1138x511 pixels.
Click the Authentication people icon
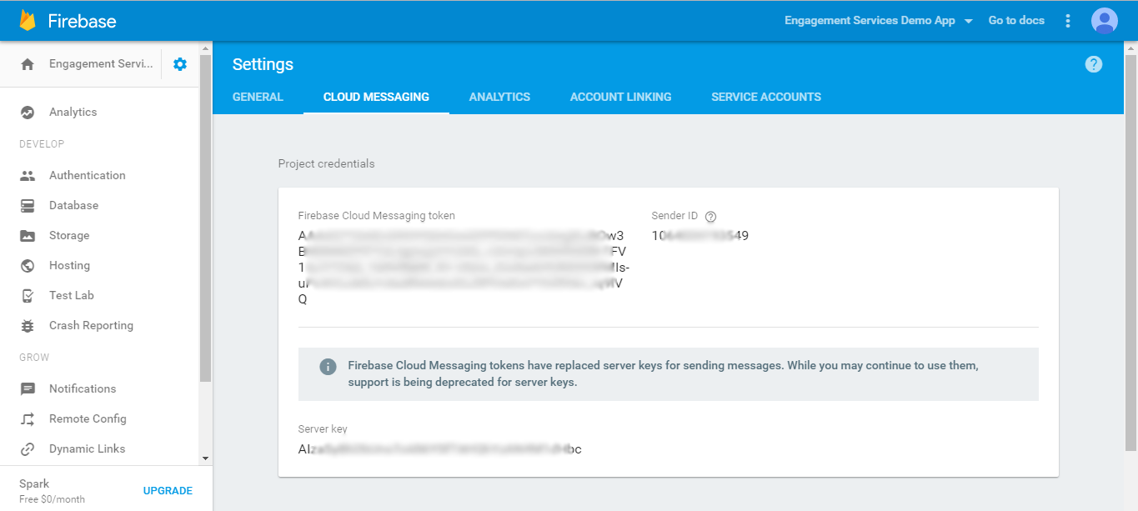28,176
